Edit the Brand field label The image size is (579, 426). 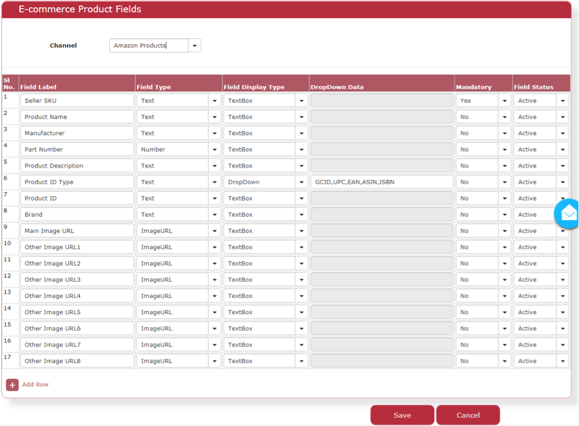click(x=77, y=214)
